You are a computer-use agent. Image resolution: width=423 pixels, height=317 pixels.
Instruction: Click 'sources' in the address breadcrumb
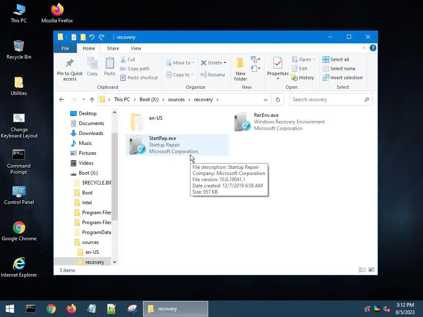176,99
